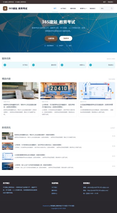Open featured article titled 公司新闻：本月教育考试咨询量提升

tap(58, 106)
